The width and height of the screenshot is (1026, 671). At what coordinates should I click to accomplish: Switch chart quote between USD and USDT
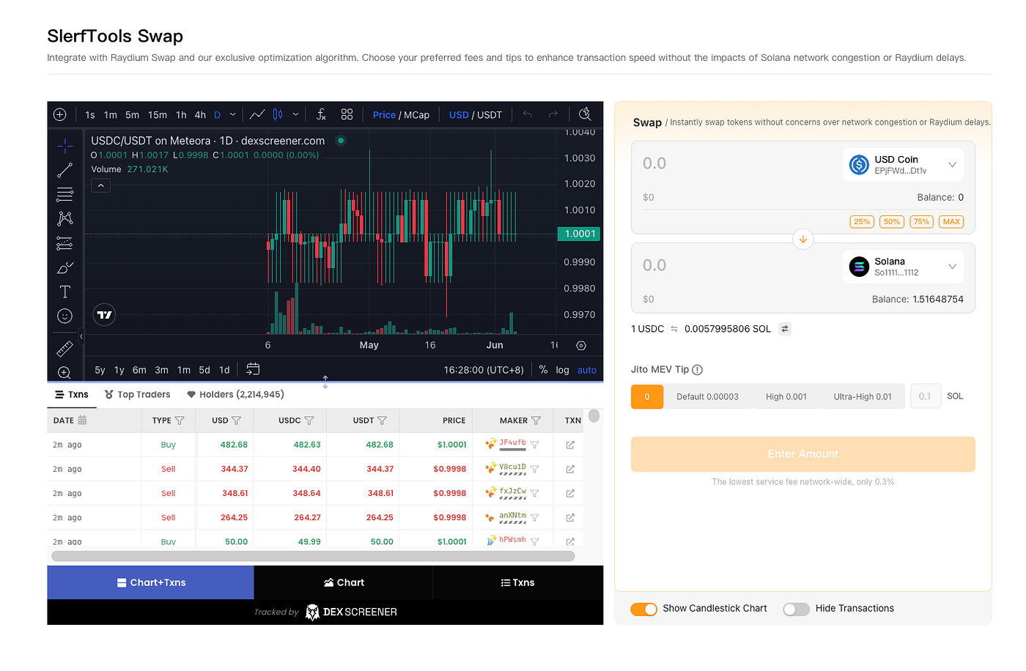point(476,115)
